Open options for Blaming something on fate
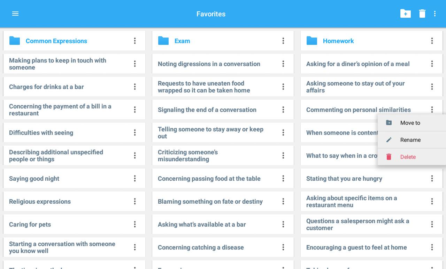This screenshot has width=446, height=269. pos(283,201)
